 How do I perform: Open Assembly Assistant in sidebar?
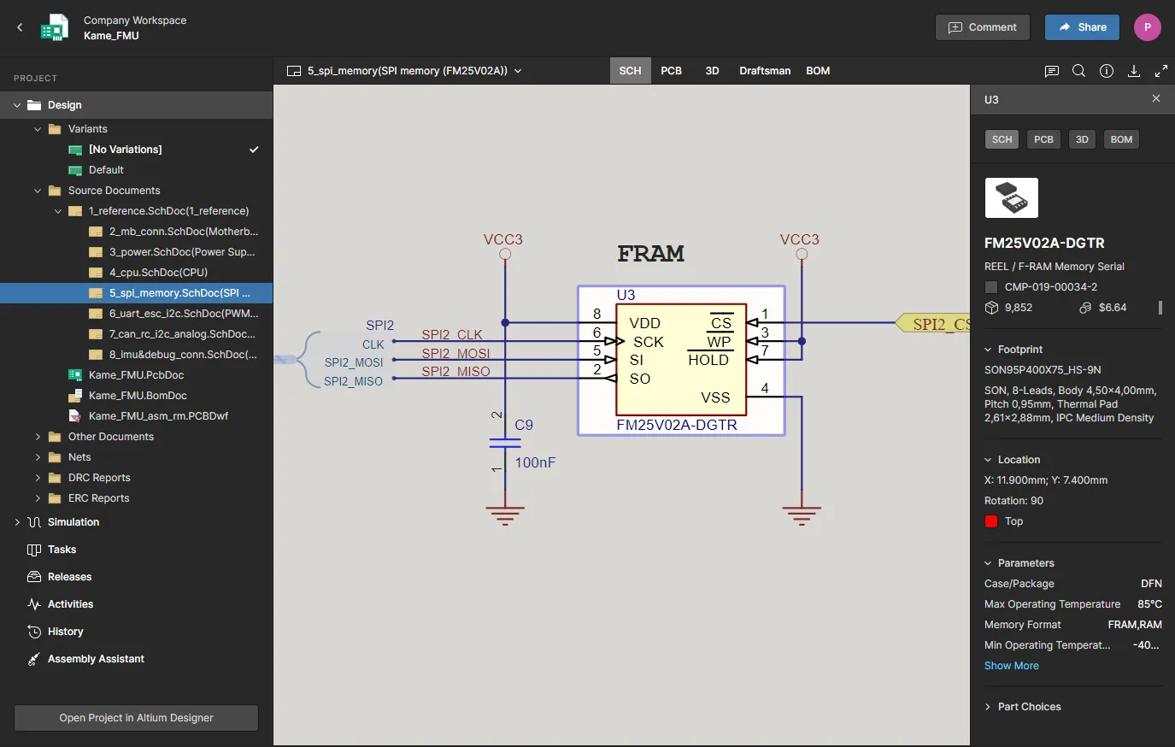coord(96,659)
